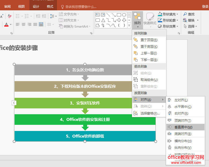Click the Sign in (登录) link
Image resolution: width=209 pixels, height=167 pixels.
pos(205,7)
